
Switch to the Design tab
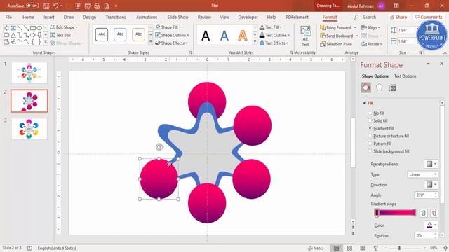(x=89, y=17)
